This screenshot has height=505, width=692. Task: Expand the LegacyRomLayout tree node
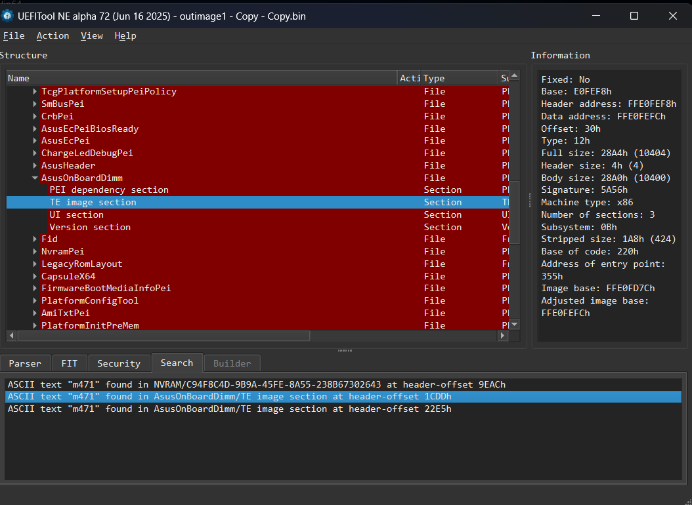click(35, 264)
